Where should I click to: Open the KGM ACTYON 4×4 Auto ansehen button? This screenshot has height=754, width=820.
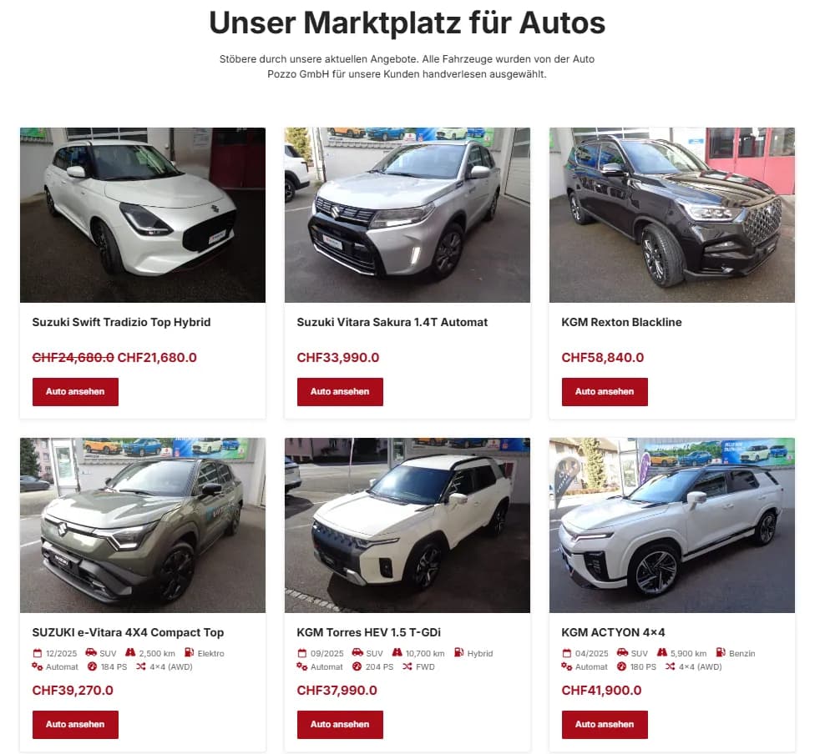point(605,725)
